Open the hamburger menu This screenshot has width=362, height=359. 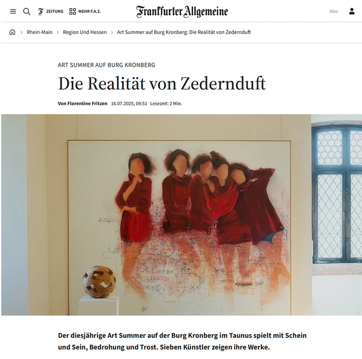(13, 11)
